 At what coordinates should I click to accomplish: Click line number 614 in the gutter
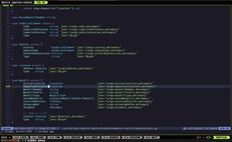pos(8,80)
